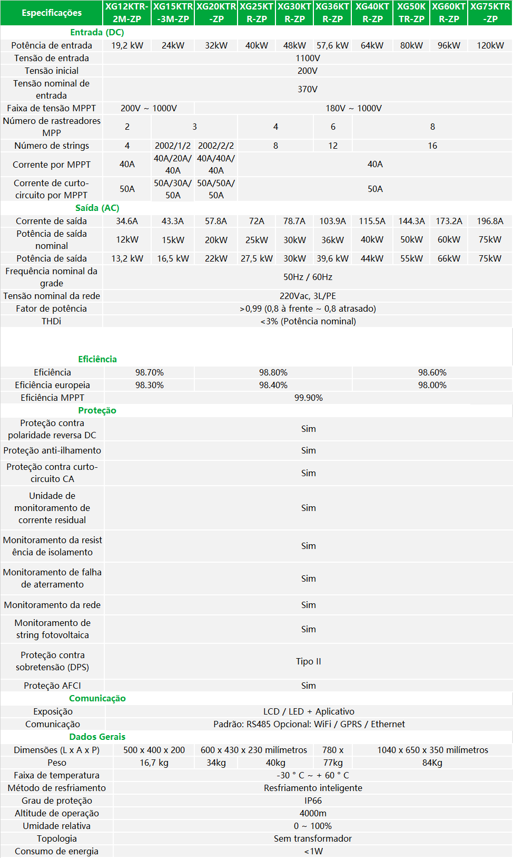Screen dimensions: 513x858
Task: Click the 370V nominal input voltage value
Action: [x=308, y=89]
